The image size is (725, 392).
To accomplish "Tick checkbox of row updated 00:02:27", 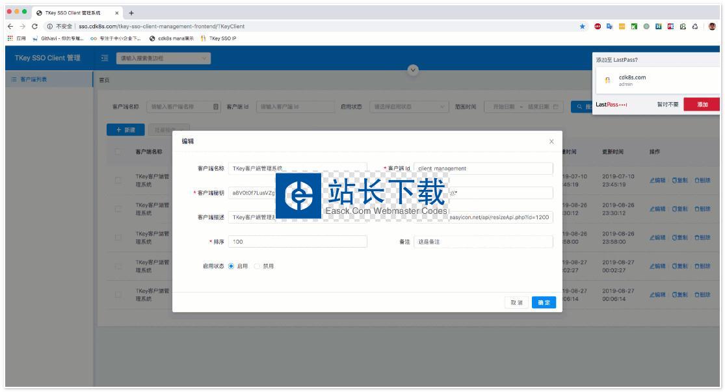I will pyautogui.click(x=118, y=267).
